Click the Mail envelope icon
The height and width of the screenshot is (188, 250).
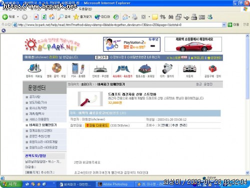(125, 17)
